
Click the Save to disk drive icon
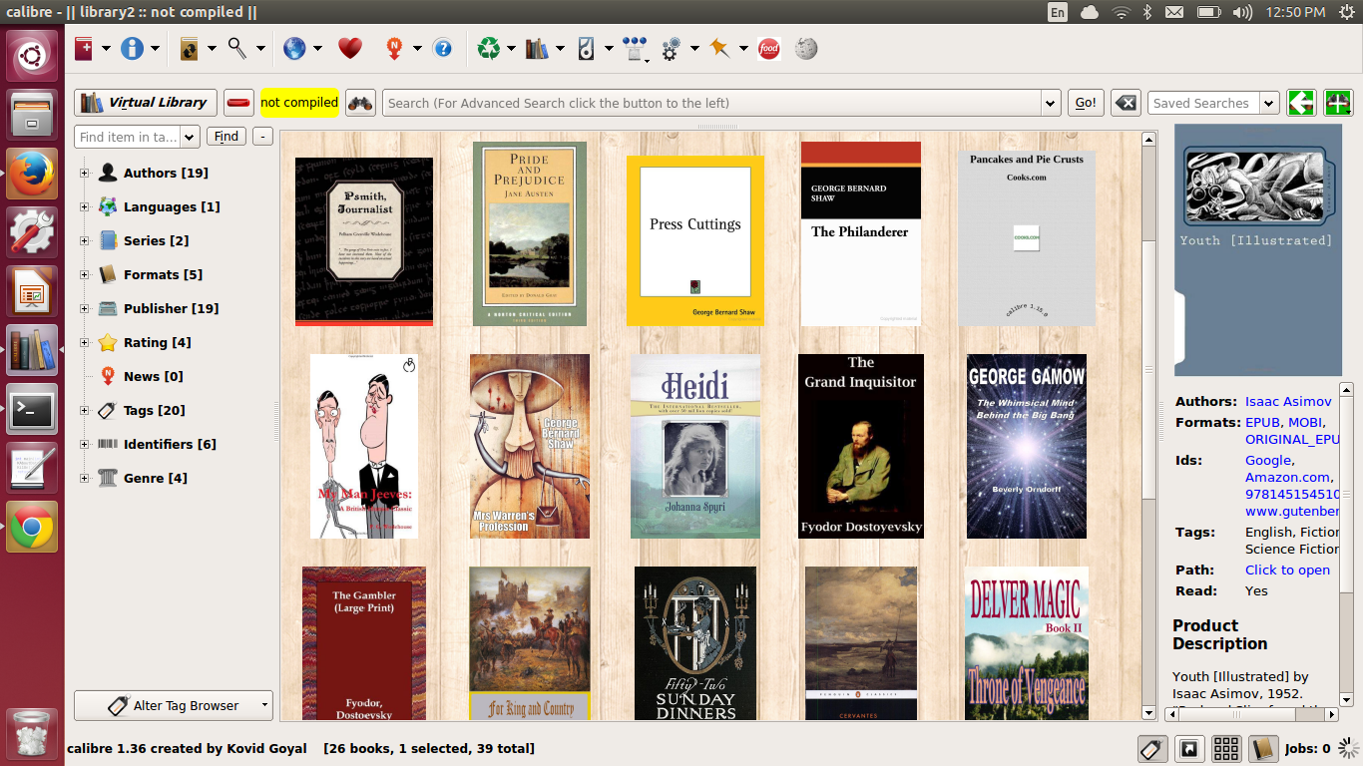[586, 48]
